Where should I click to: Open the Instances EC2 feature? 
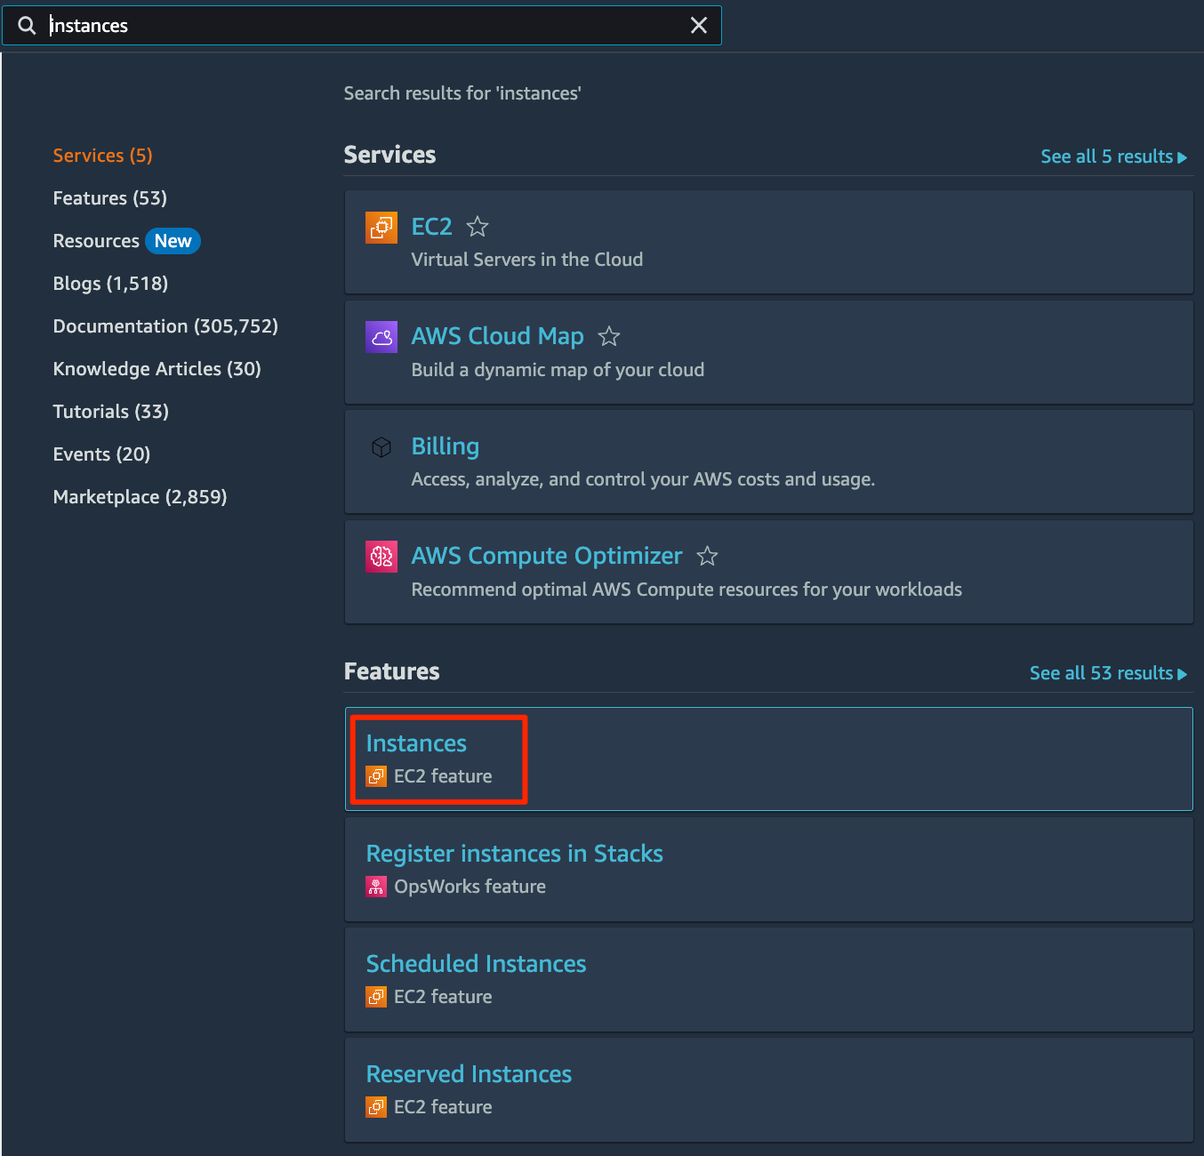[x=416, y=743]
